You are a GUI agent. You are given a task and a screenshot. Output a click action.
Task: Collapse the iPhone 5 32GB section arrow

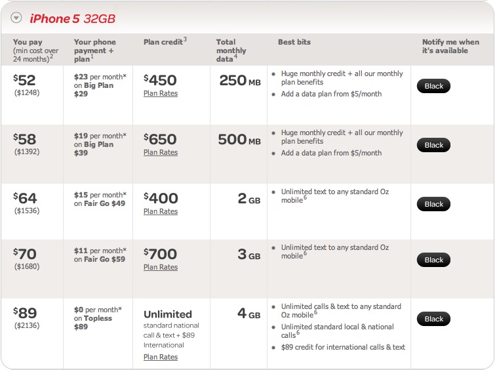point(16,18)
